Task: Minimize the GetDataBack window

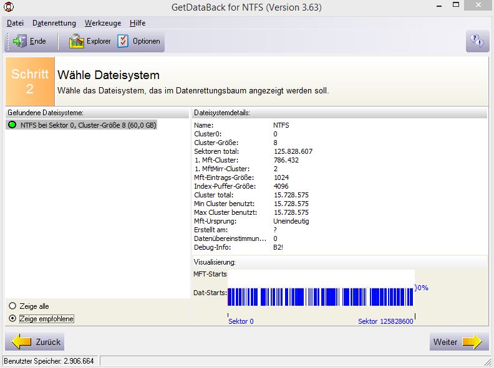Action: point(439,6)
